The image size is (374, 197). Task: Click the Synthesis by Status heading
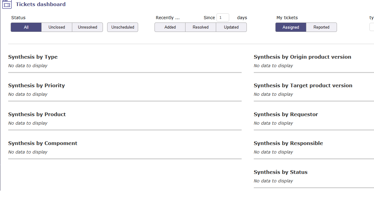click(x=280, y=172)
